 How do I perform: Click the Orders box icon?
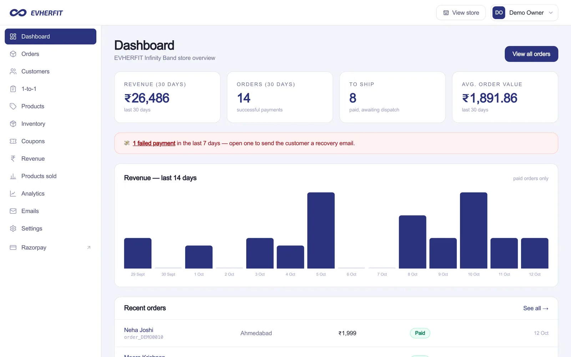pyautogui.click(x=13, y=54)
